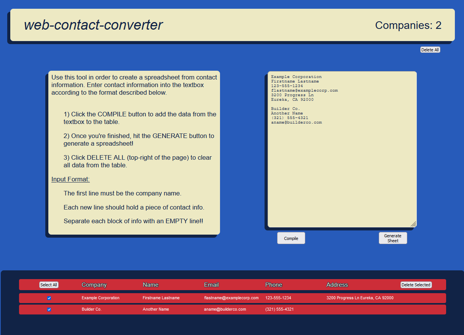This screenshot has width=464, height=335.
Task: Click the Generate Sheet button
Action: click(x=392, y=238)
